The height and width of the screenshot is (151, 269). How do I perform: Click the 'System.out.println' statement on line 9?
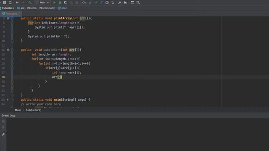tap(49, 36)
